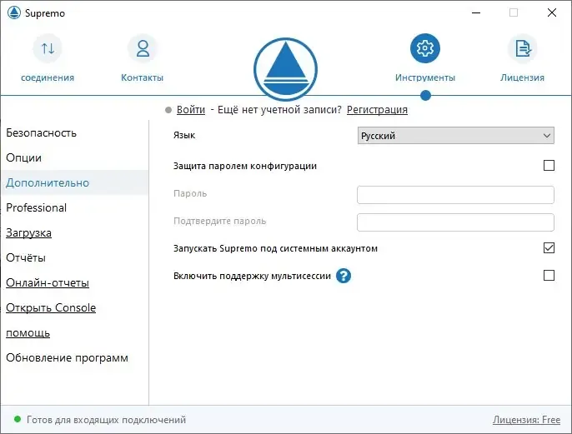Open the Лицензия document icon
This screenshot has height=434, width=572.
[x=523, y=48]
